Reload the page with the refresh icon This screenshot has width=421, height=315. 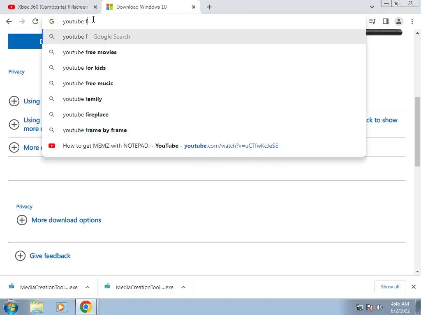click(35, 21)
